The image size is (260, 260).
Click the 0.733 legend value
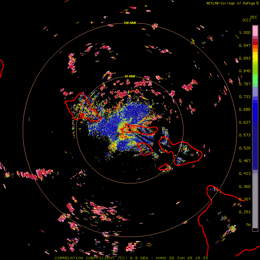(x=245, y=97)
